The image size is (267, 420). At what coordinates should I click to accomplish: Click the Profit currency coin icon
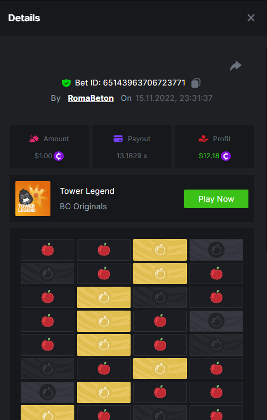[x=226, y=156]
